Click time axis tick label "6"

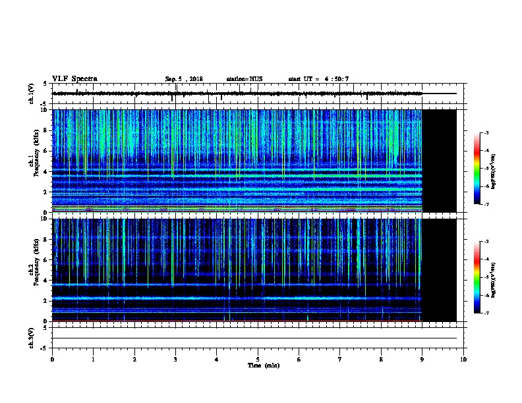pos(299,359)
